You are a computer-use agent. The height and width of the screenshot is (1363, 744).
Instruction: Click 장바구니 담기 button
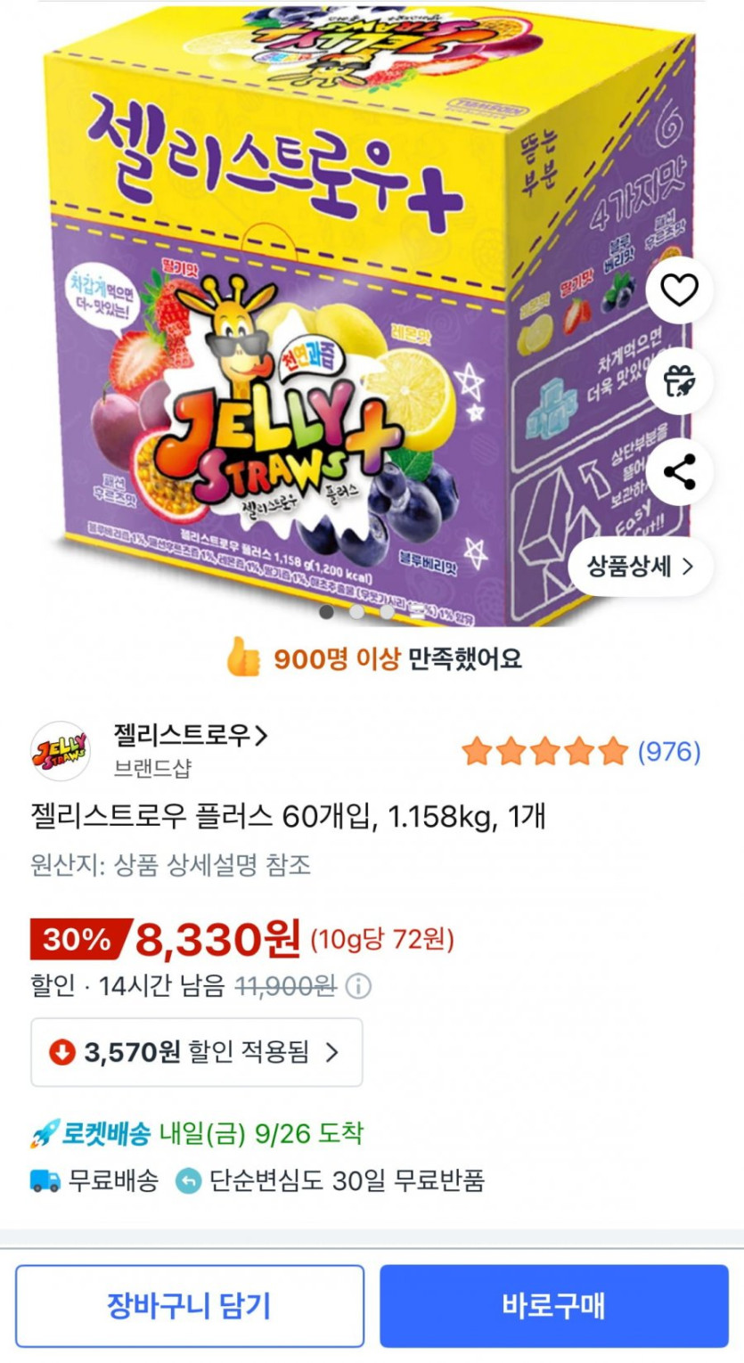click(190, 1306)
